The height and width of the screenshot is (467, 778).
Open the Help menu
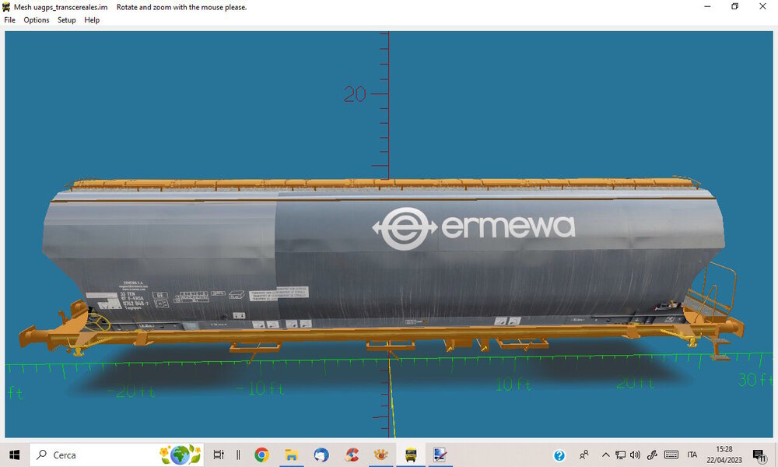coord(92,20)
